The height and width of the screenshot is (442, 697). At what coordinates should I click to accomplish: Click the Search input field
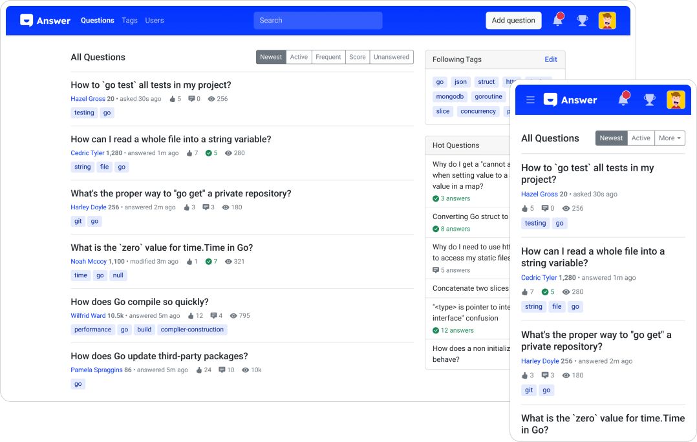317,21
